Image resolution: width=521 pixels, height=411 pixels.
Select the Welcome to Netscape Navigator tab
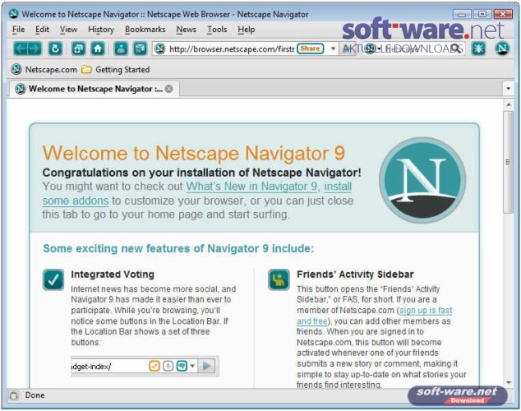(x=95, y=89)
